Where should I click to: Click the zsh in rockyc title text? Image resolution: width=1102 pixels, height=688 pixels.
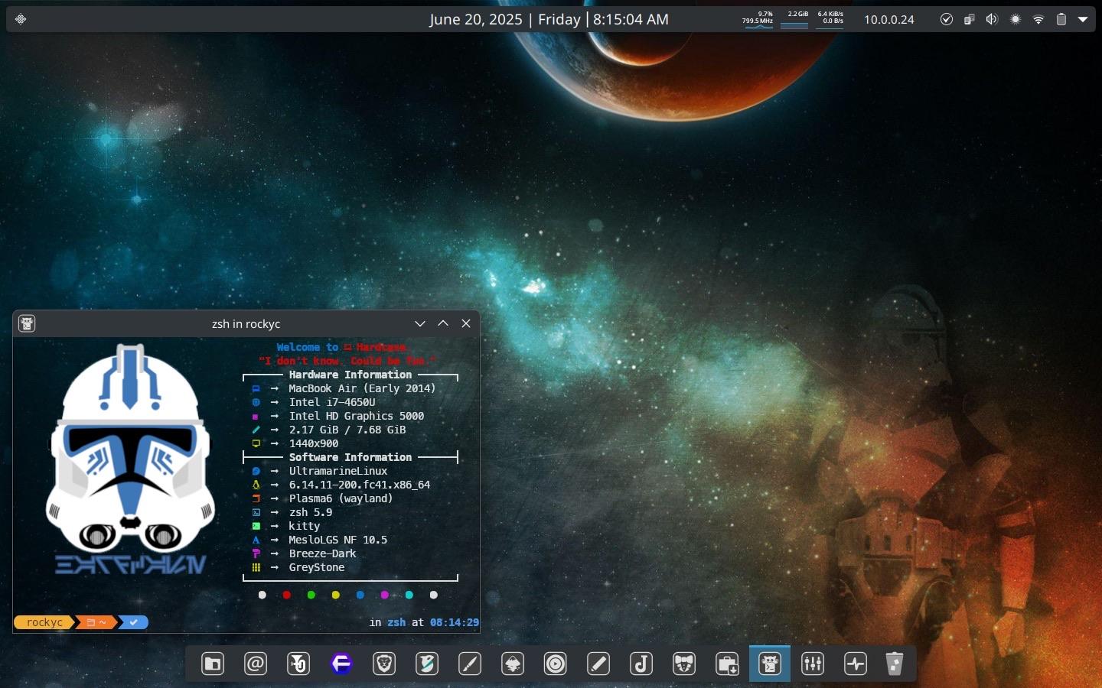tap(246, 324)
